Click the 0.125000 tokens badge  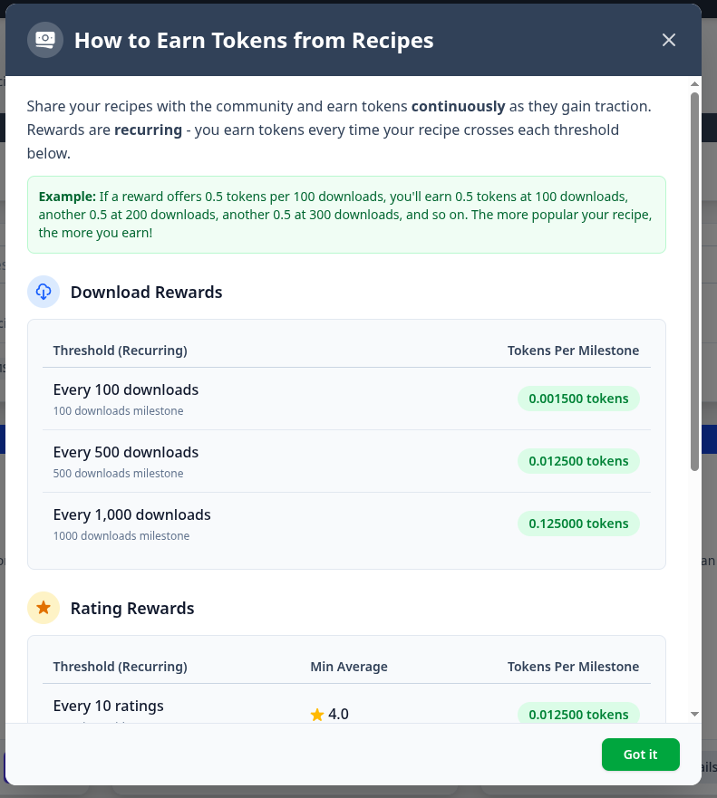(x=578, y=524)
